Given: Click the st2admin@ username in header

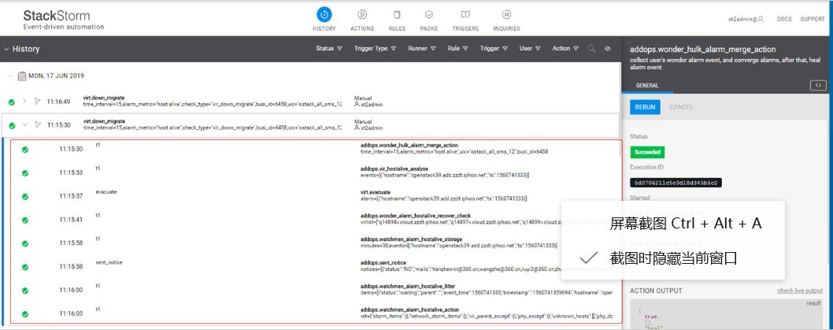Looking at the screenshot, I should [742, 19].
